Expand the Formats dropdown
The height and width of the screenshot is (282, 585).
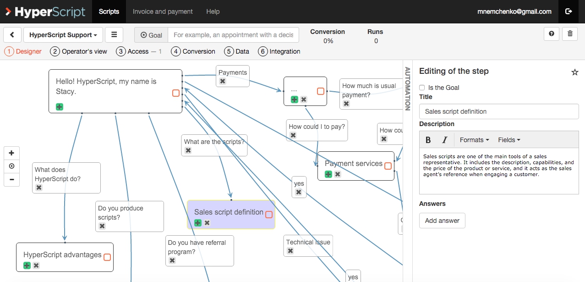(x=474, y=140)
